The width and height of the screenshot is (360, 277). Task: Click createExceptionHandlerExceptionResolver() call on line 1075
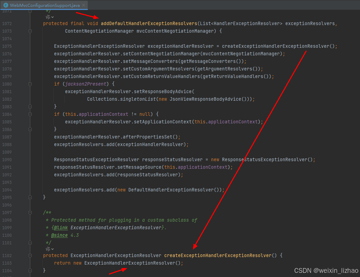point(278,46)
